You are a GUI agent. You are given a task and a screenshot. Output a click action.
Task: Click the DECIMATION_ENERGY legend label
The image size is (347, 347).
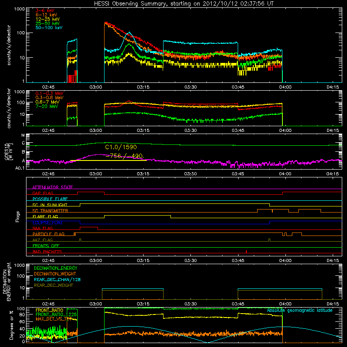point(56,268)
